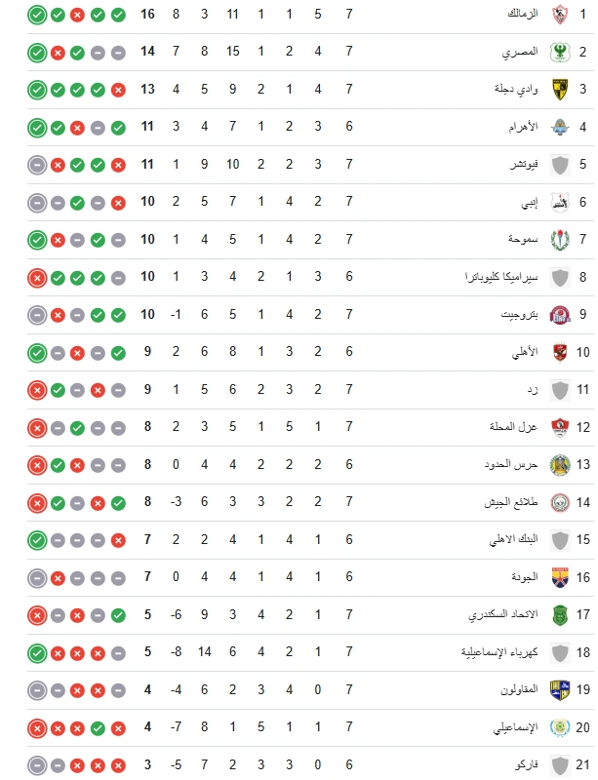Click the Al Mokawloon club logo
This screenshot has height=780, width=598.
[x=560, y=688]
